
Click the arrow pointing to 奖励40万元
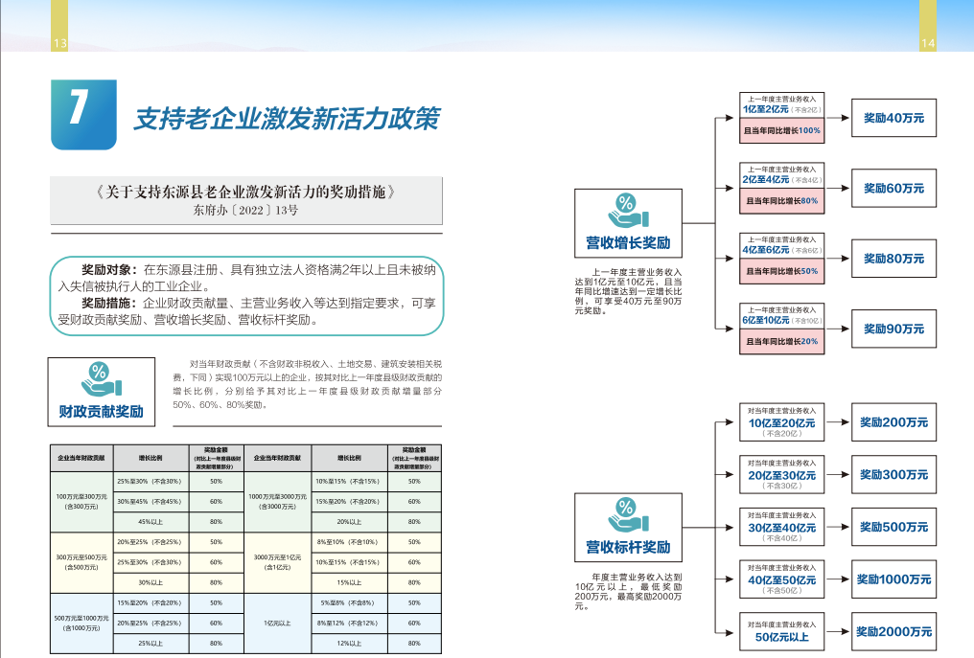pos(837,118)
